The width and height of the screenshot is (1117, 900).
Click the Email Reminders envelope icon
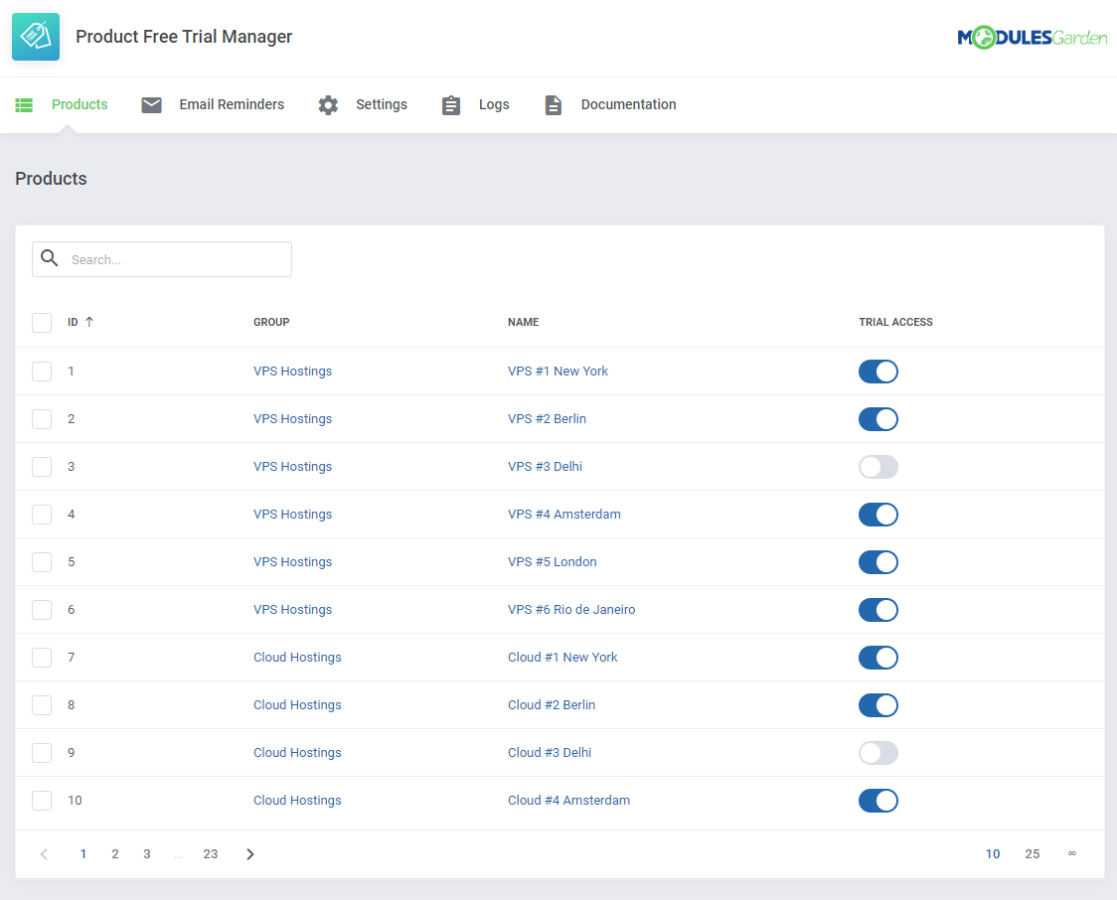click(x=151, y=105)
